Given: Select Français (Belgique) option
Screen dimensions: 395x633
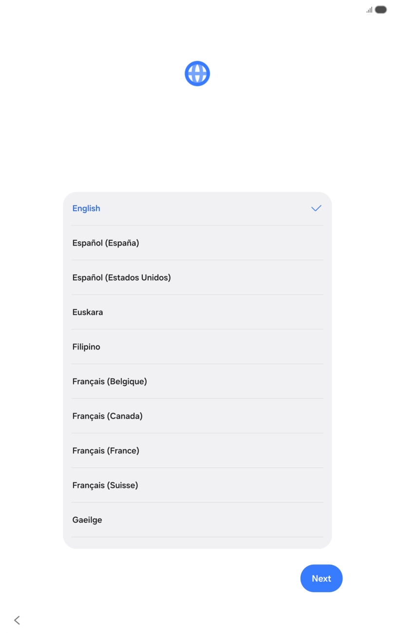Looking at the screenshot, I should click(x=110, y=381).
